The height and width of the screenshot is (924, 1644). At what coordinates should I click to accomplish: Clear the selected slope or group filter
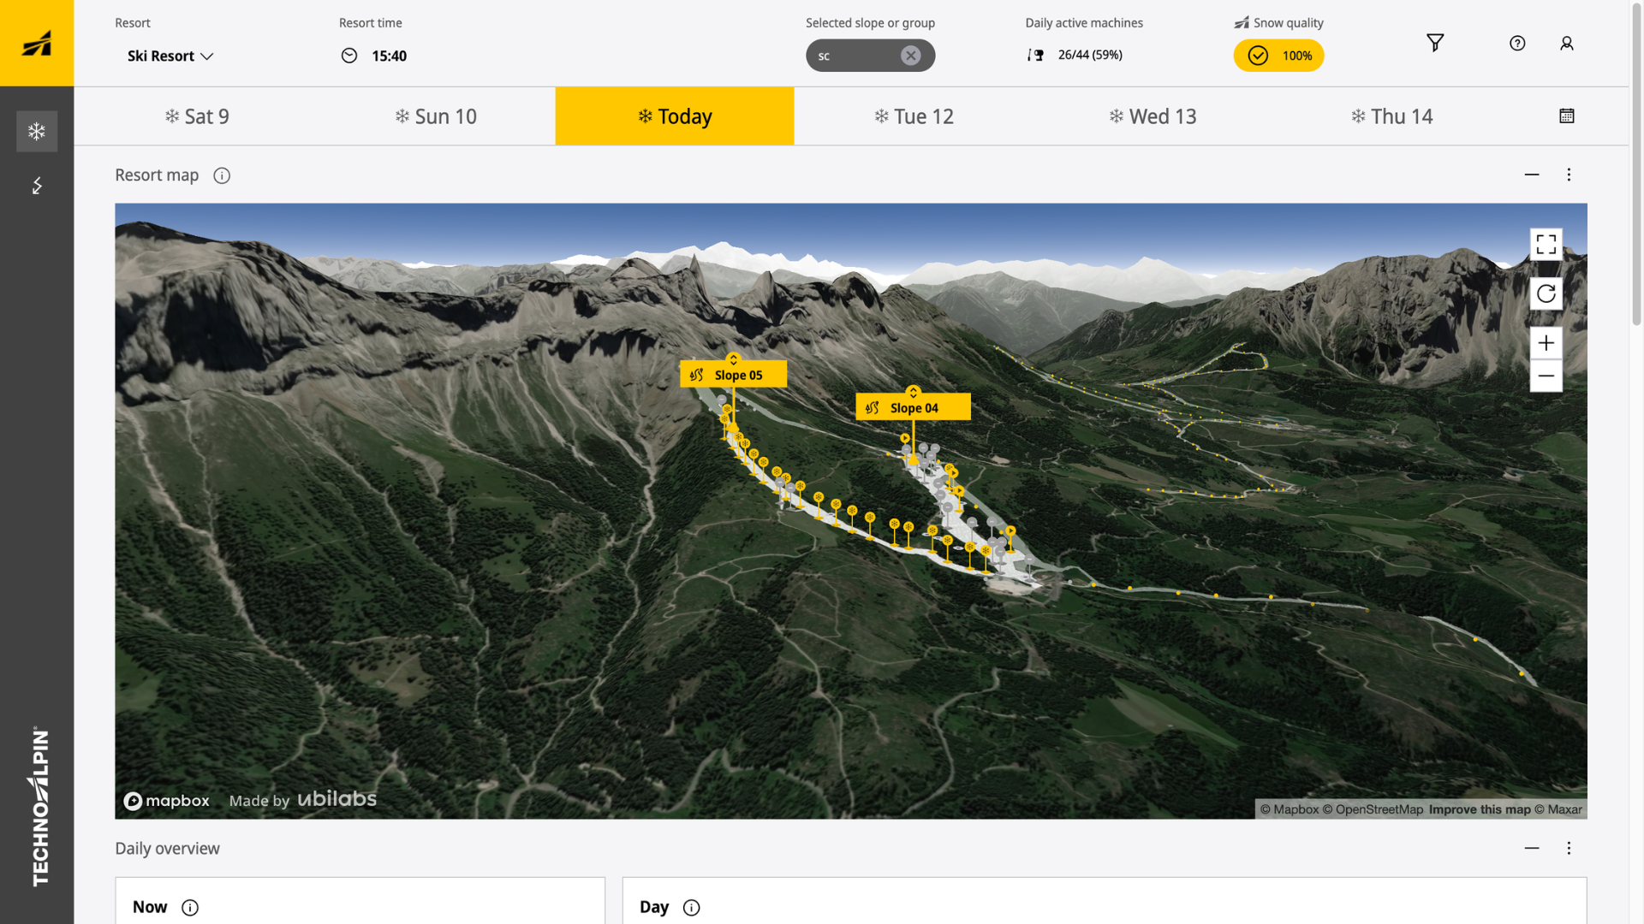click(914, 56)
